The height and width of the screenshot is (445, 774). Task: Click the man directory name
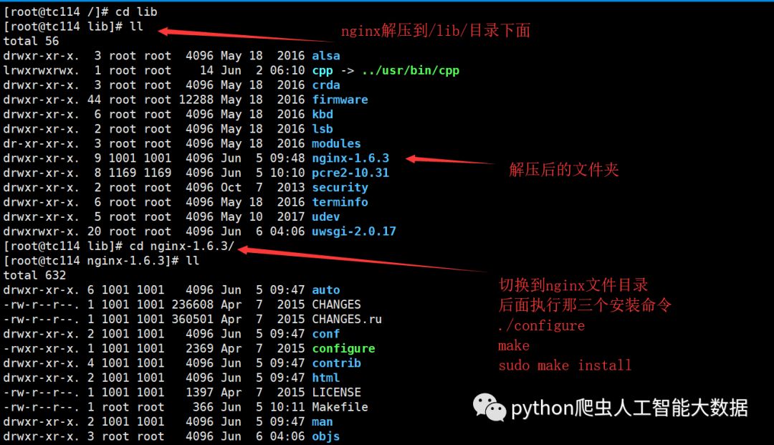tap(322, 422)
